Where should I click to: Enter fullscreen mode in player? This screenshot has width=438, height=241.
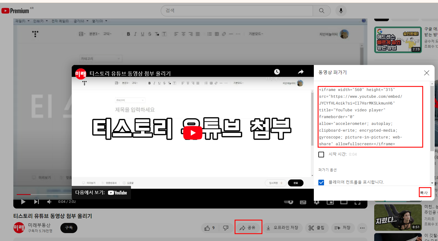[x=357, y=202]
